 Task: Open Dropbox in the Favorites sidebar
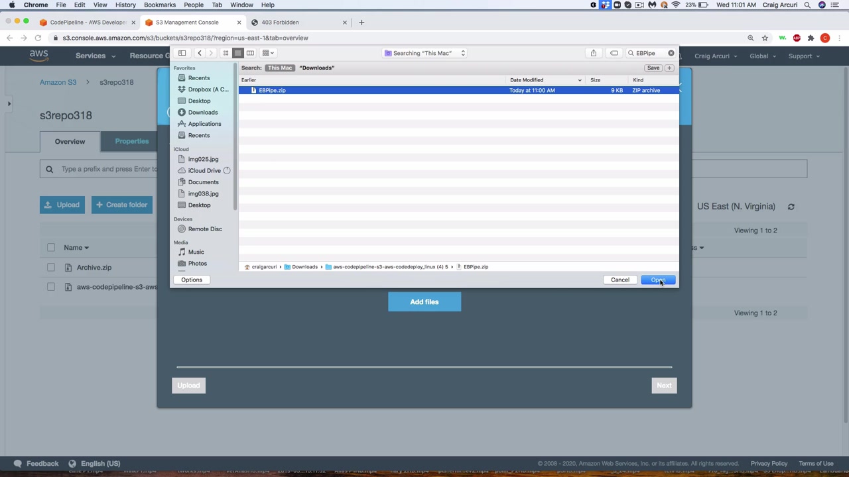coord(204,89)
